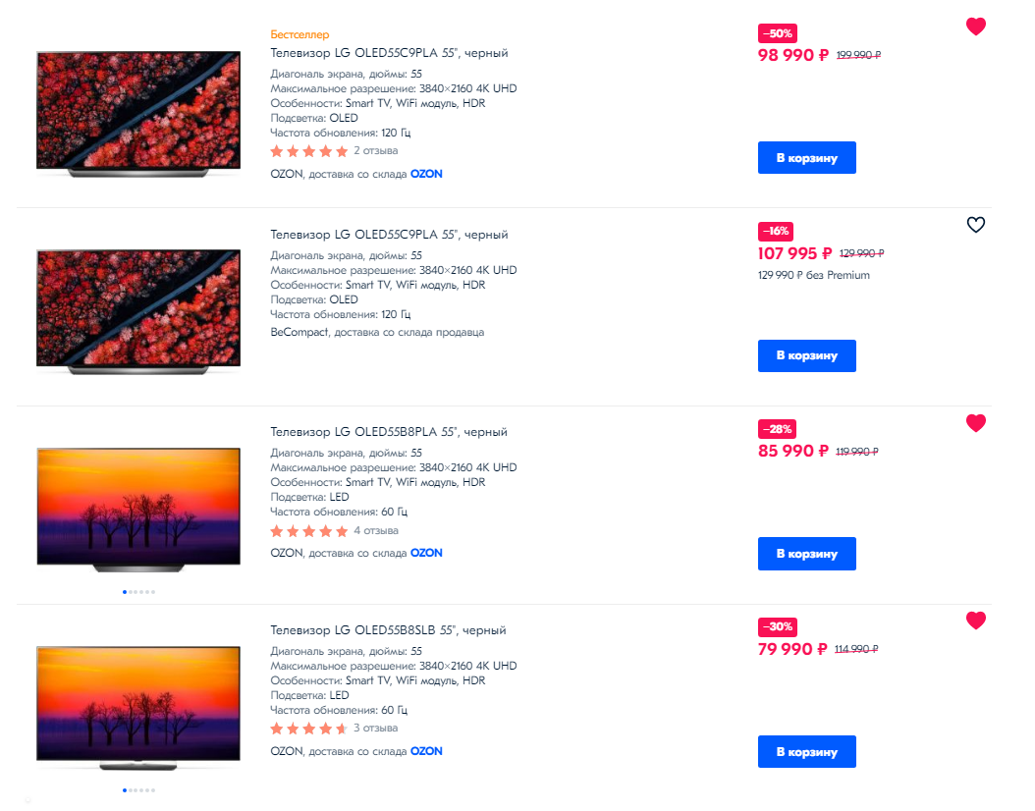Open LG OLED55B8SLB product title link
The image size is (1035, 811).
click(x=388, y=630)
